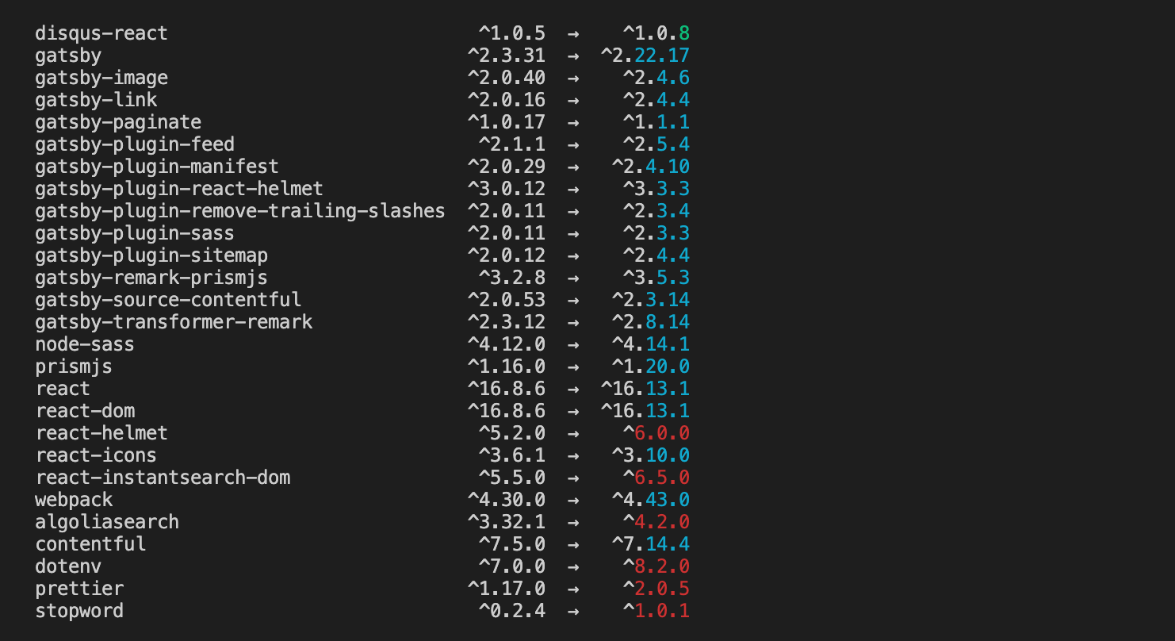This screenshot has height=641, width=1175.
Task: Select the gatsby-paginate package name
Action: 118,122
